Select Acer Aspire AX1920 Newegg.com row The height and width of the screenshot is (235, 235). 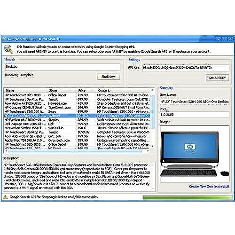tap(77, 103)
